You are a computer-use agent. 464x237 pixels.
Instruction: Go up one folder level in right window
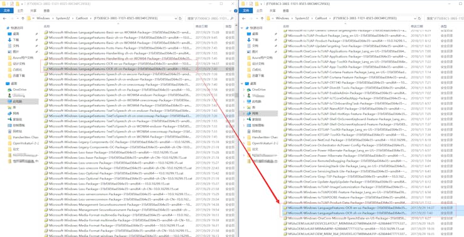(x=261, y=18)
